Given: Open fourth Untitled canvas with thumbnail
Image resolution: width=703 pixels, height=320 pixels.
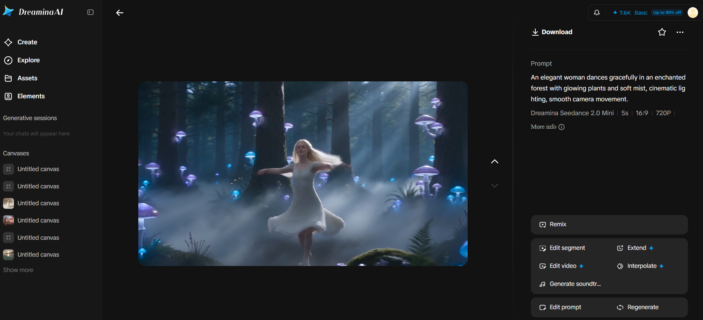Looking at the screenshot, I should (31, 220).
